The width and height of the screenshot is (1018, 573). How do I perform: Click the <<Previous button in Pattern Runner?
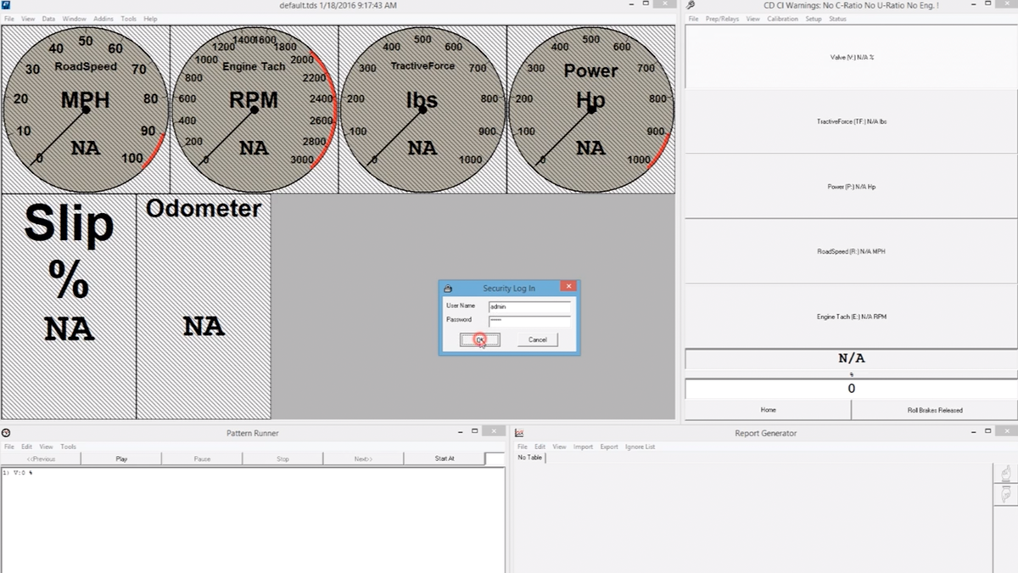(41, 458)
